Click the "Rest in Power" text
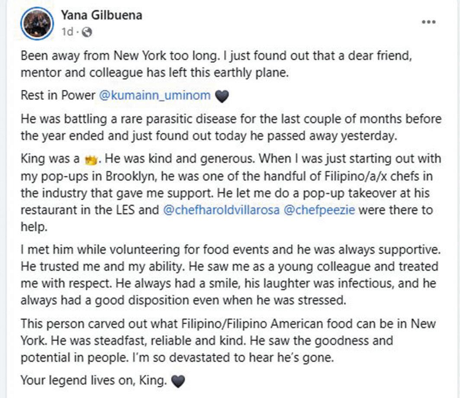The image size is (460, 398). click(58, 96)
